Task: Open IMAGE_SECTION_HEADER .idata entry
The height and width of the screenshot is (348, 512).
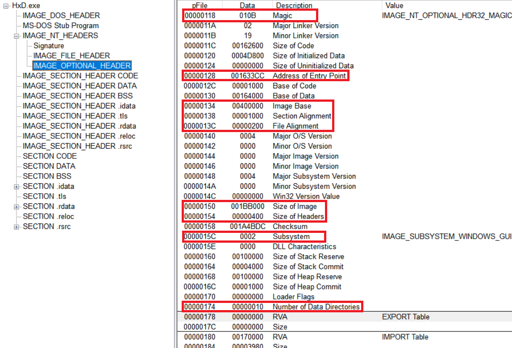Action: (x=79, y=106)
